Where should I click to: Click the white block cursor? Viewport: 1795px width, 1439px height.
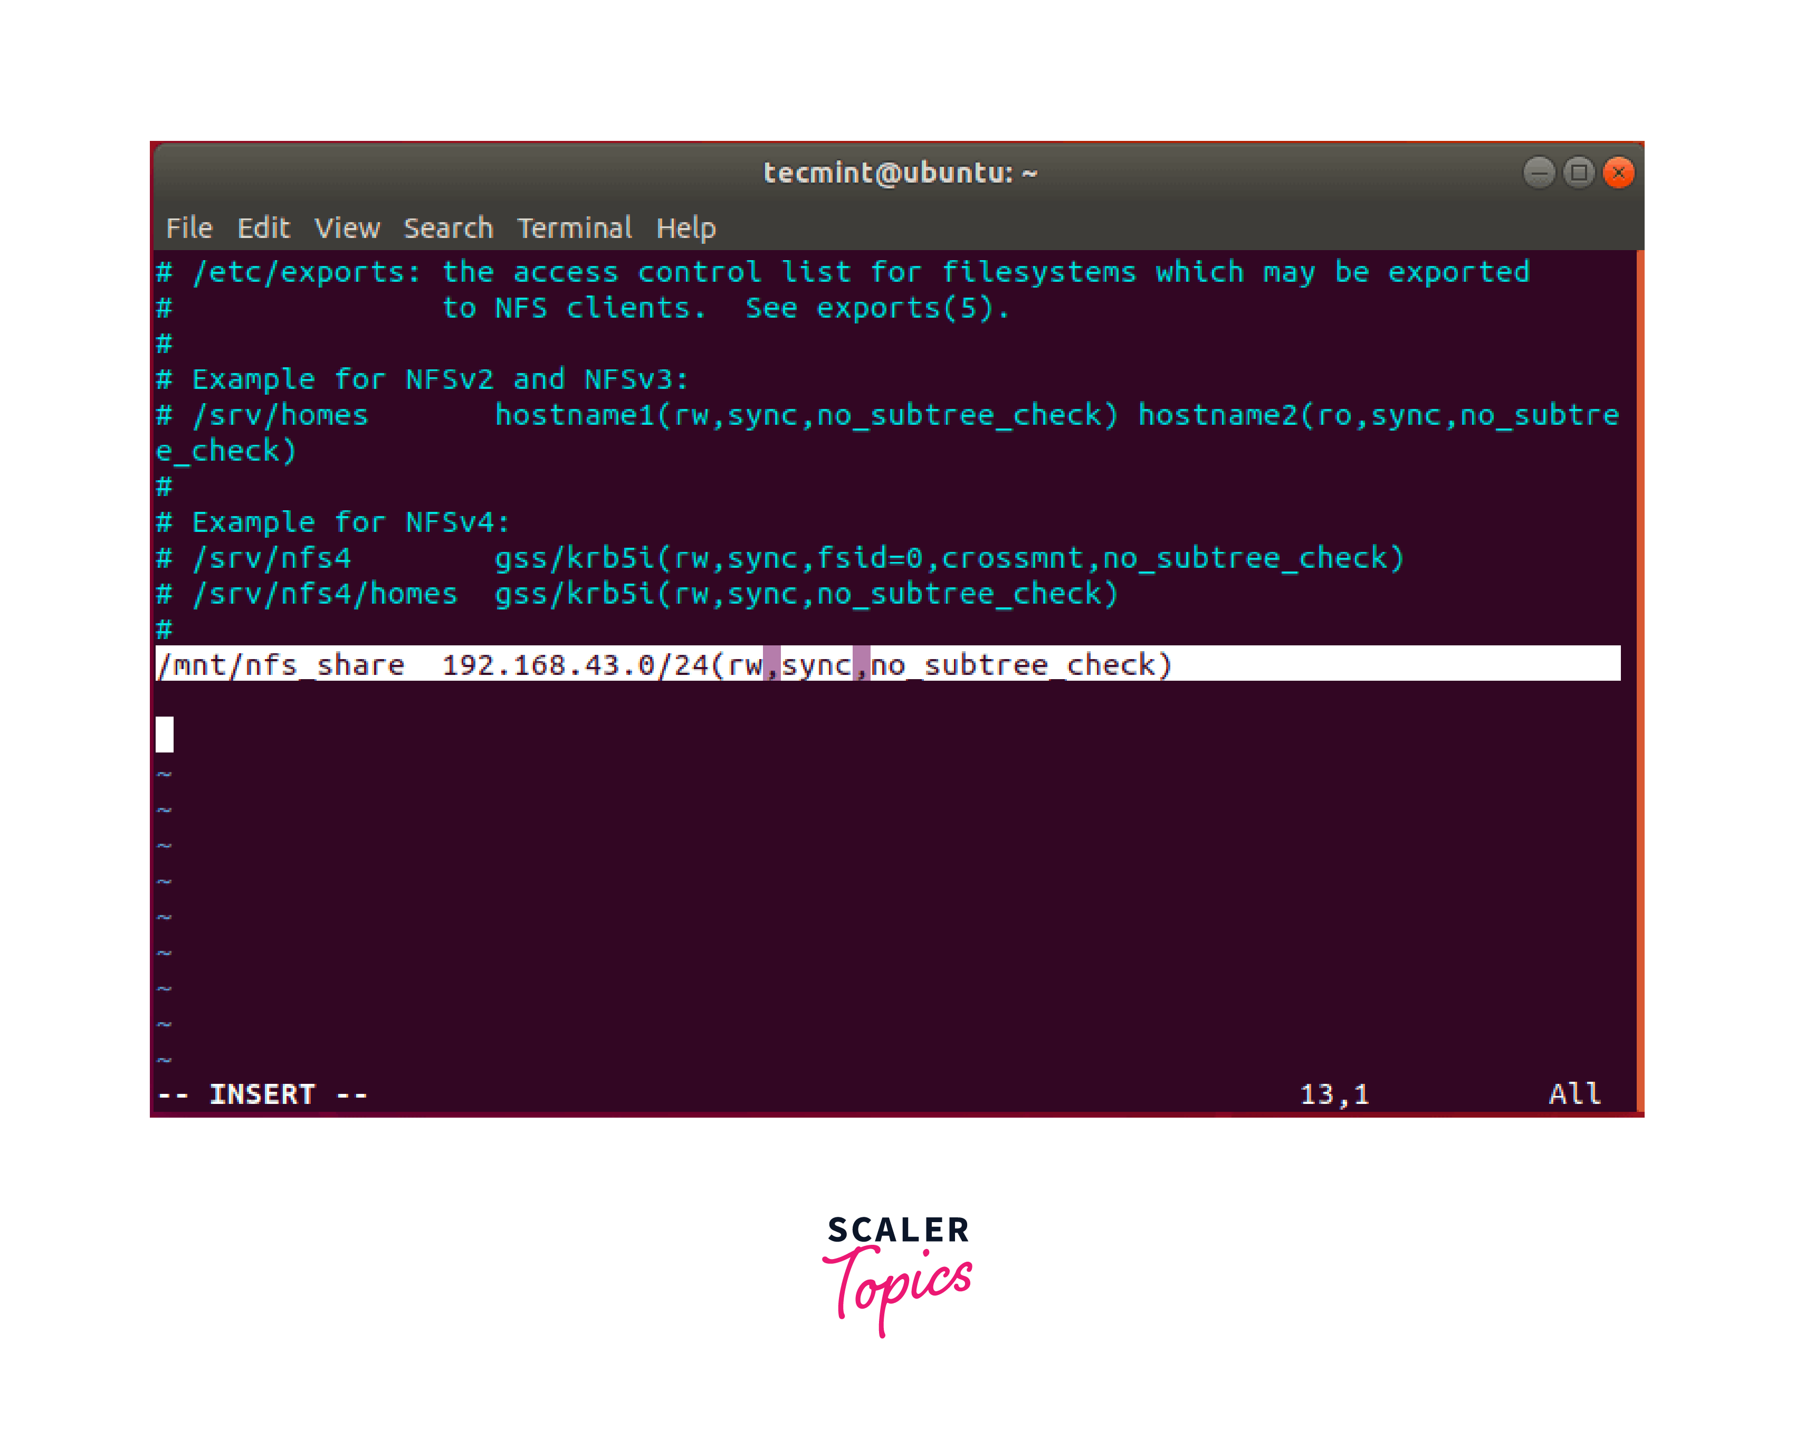[x=164, y=735]
